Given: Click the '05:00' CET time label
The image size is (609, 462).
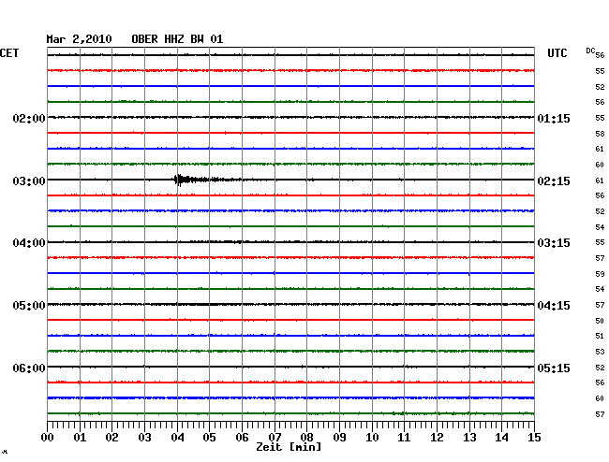Looking at the screenshot, I should click(29, 306).
